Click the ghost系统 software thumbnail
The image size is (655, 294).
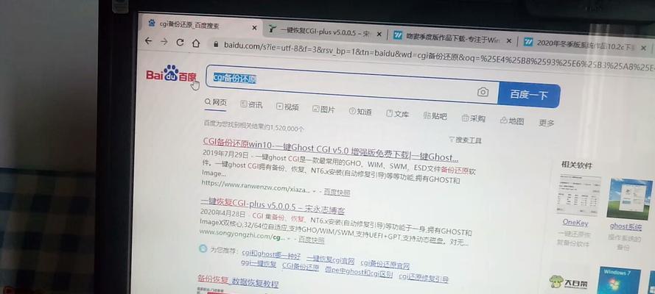coord(629,199)
